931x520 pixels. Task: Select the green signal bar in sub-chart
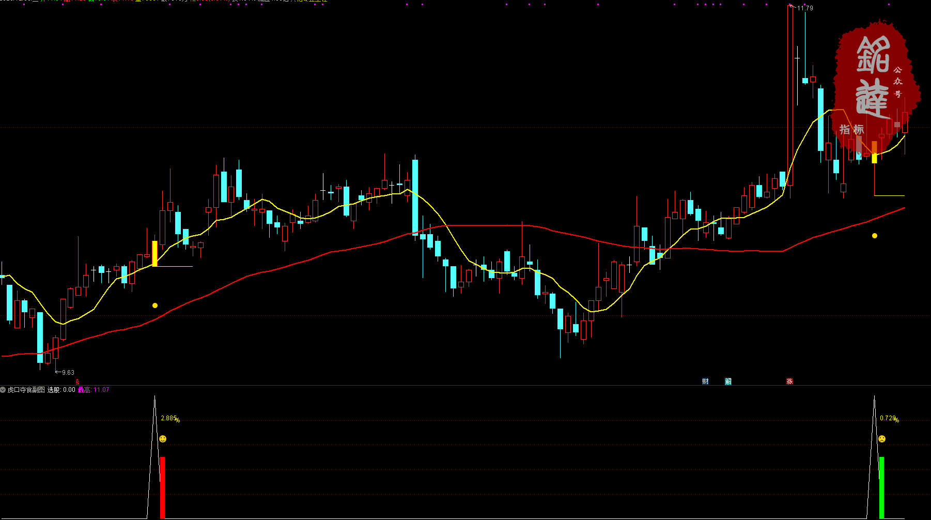[881, 487]
